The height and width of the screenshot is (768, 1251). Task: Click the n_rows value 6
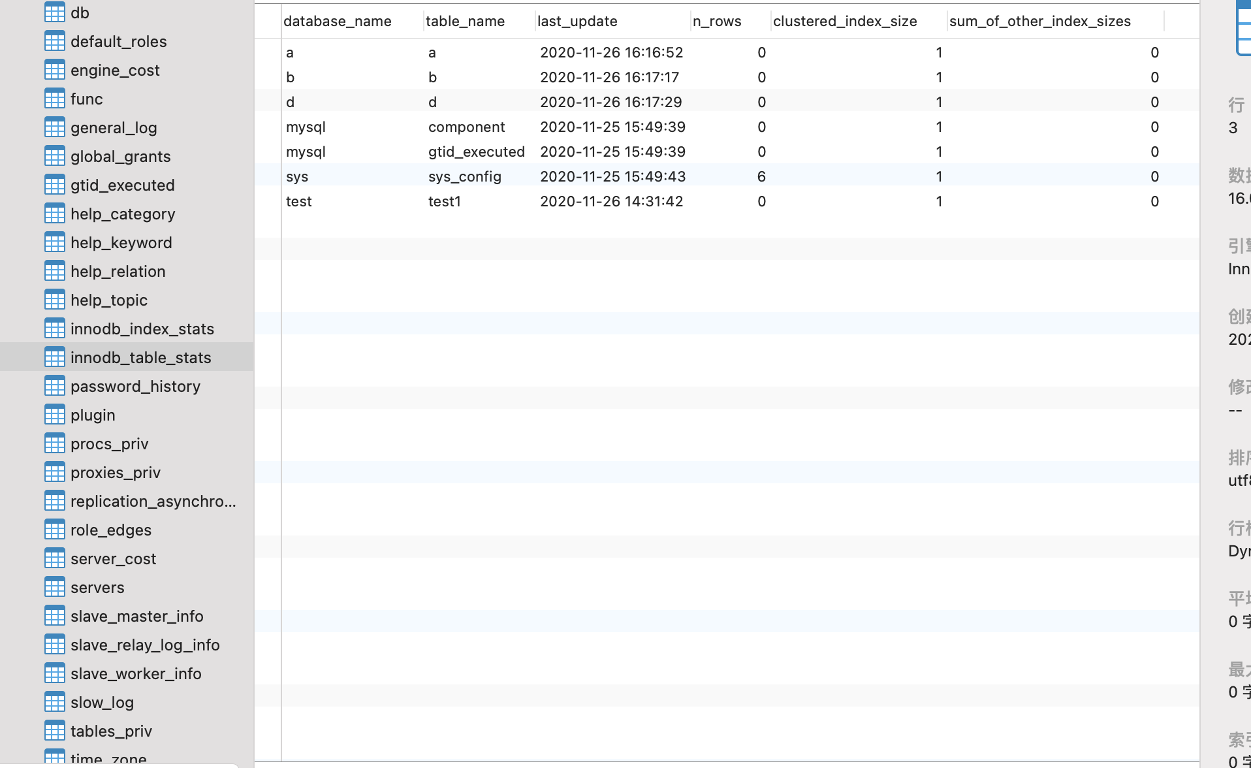pyautogui.click(x=761, y=176)
